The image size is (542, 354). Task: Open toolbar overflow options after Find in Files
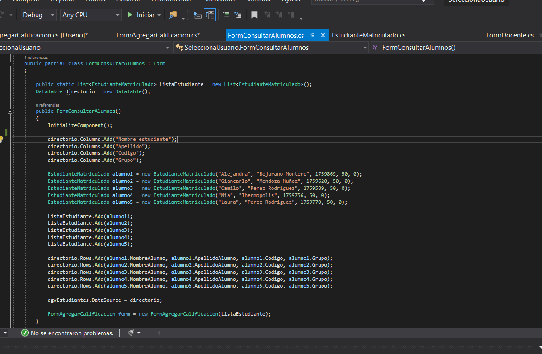[x=183, y=18]
